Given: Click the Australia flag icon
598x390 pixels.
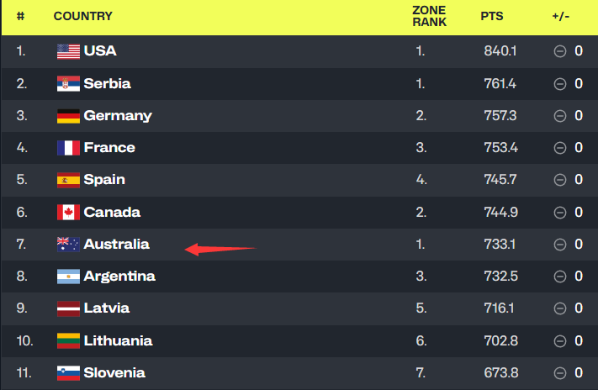Looking at the screenshot, I should click(68, 245).
